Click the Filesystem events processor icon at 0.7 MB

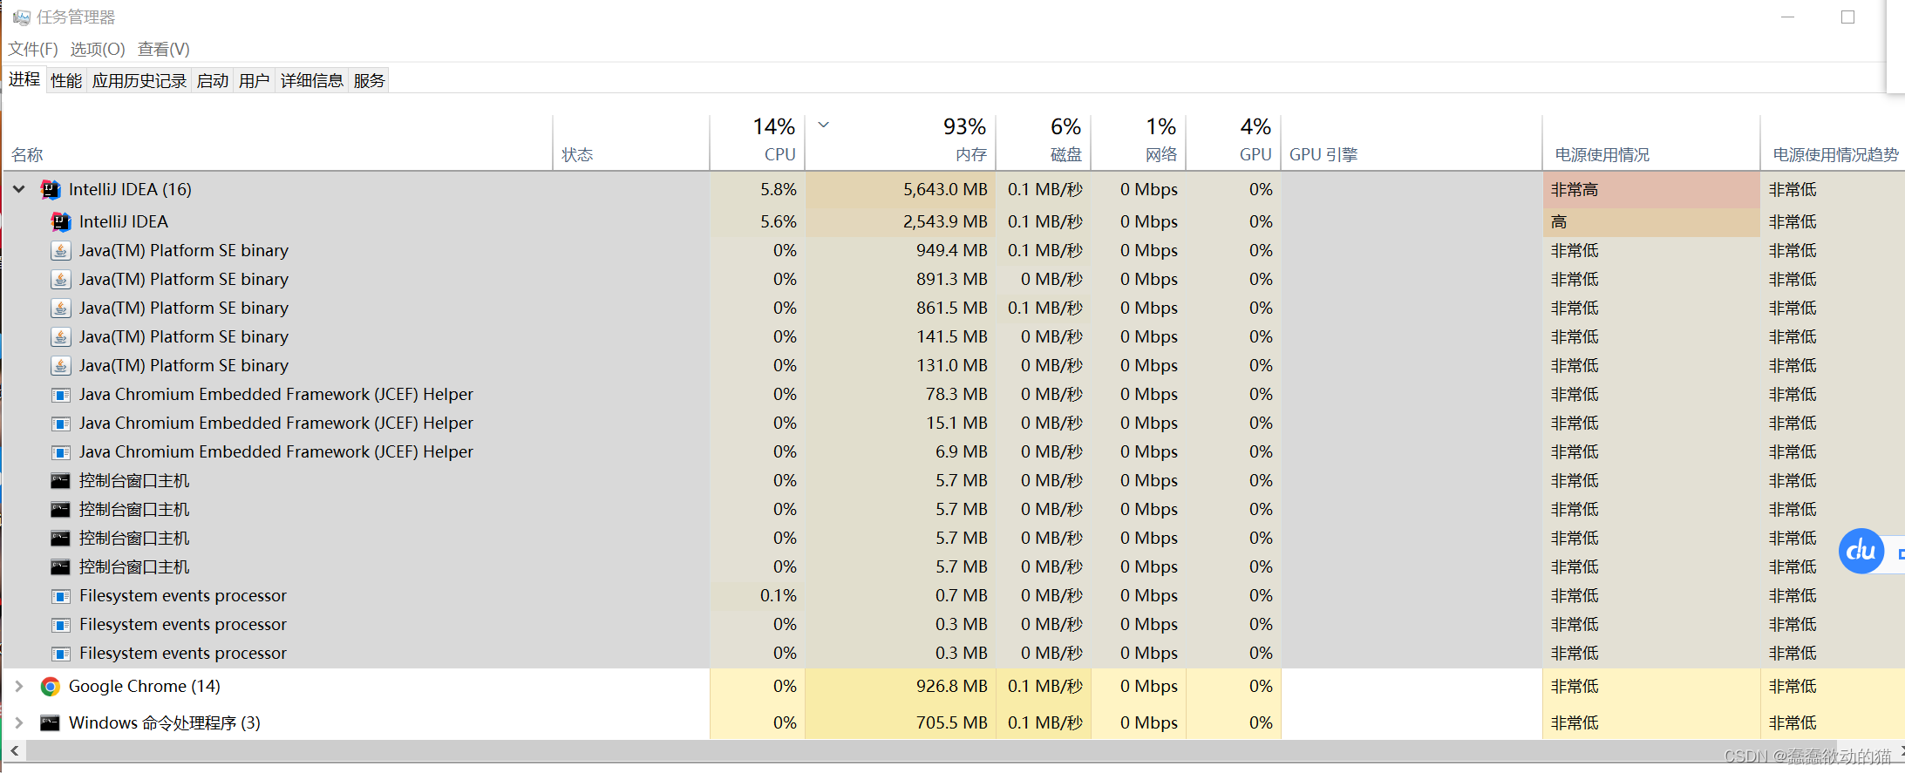click(x=60, y=596)
